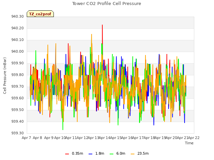This screenshot has height=160, width=214.
Task: Click the TZ_co2prof annotation box
Action: coord(40,14)
